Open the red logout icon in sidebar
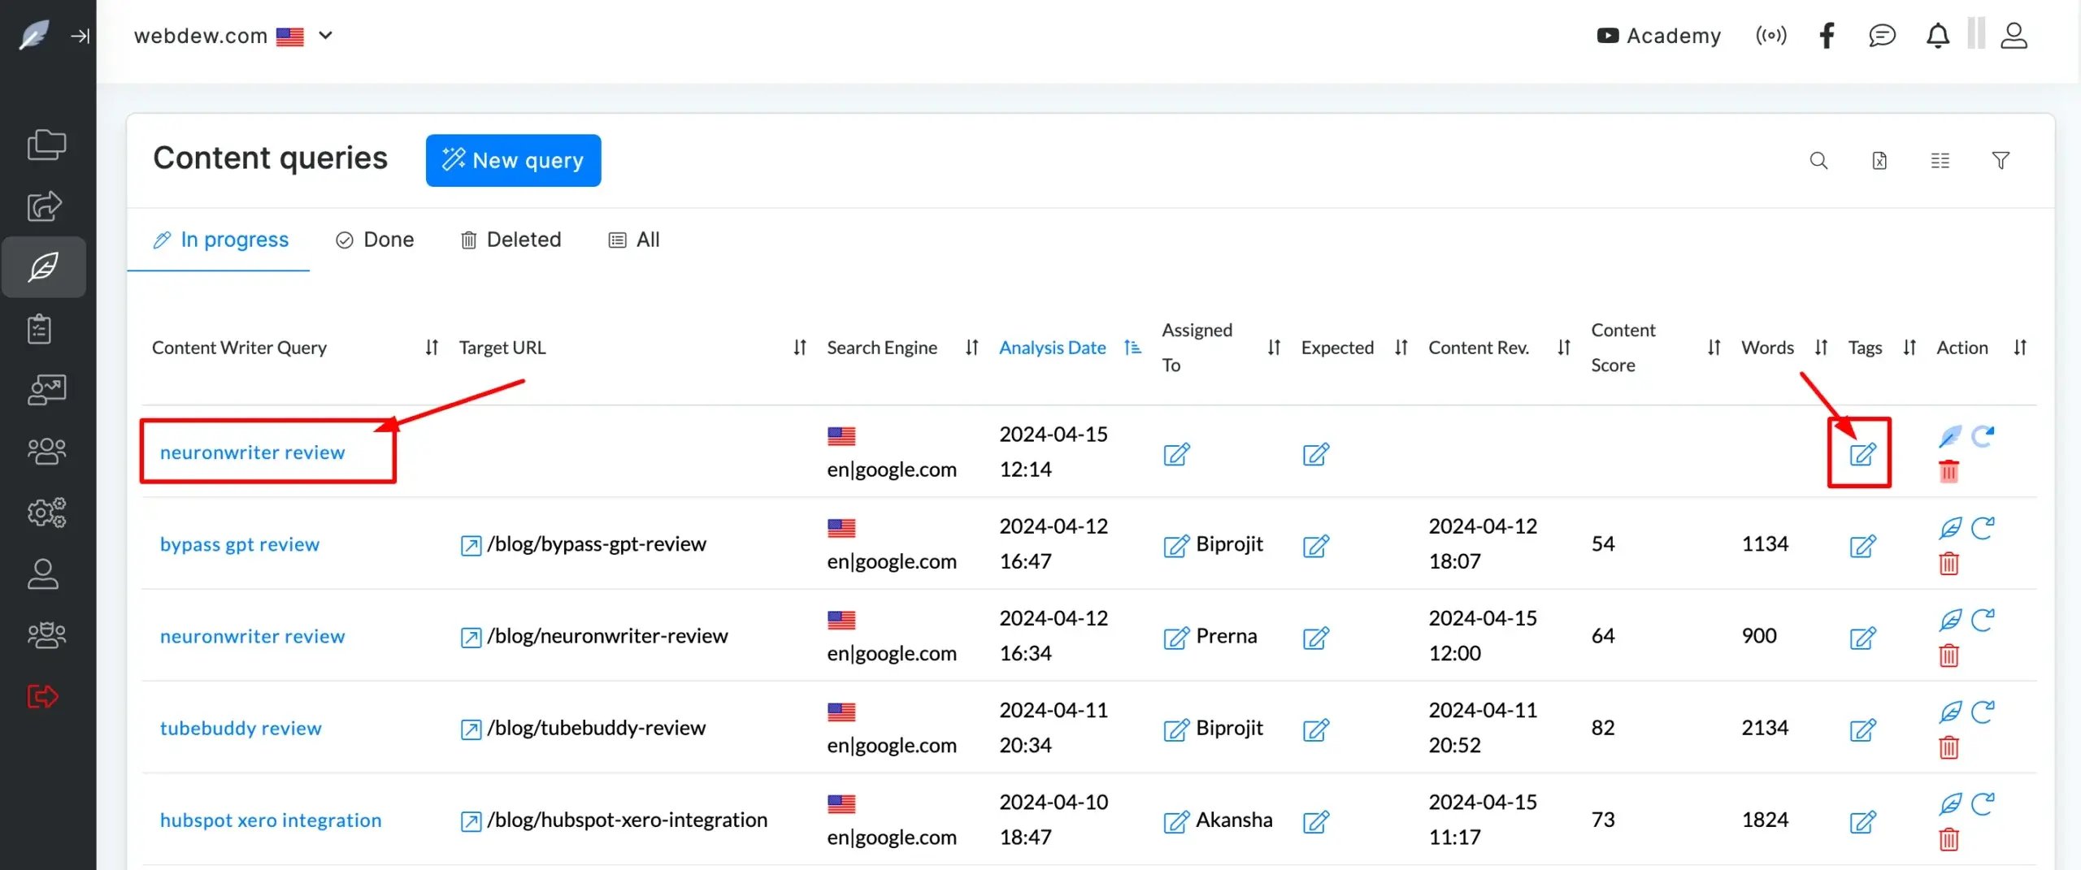 point(43,696)
